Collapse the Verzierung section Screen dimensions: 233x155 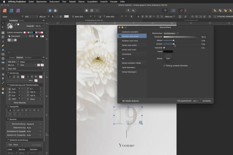point(8,73)
